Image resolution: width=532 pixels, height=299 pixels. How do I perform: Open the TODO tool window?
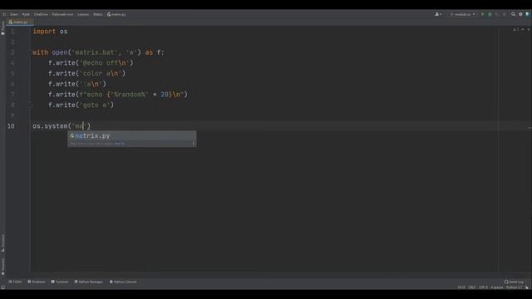pos(15,282)
